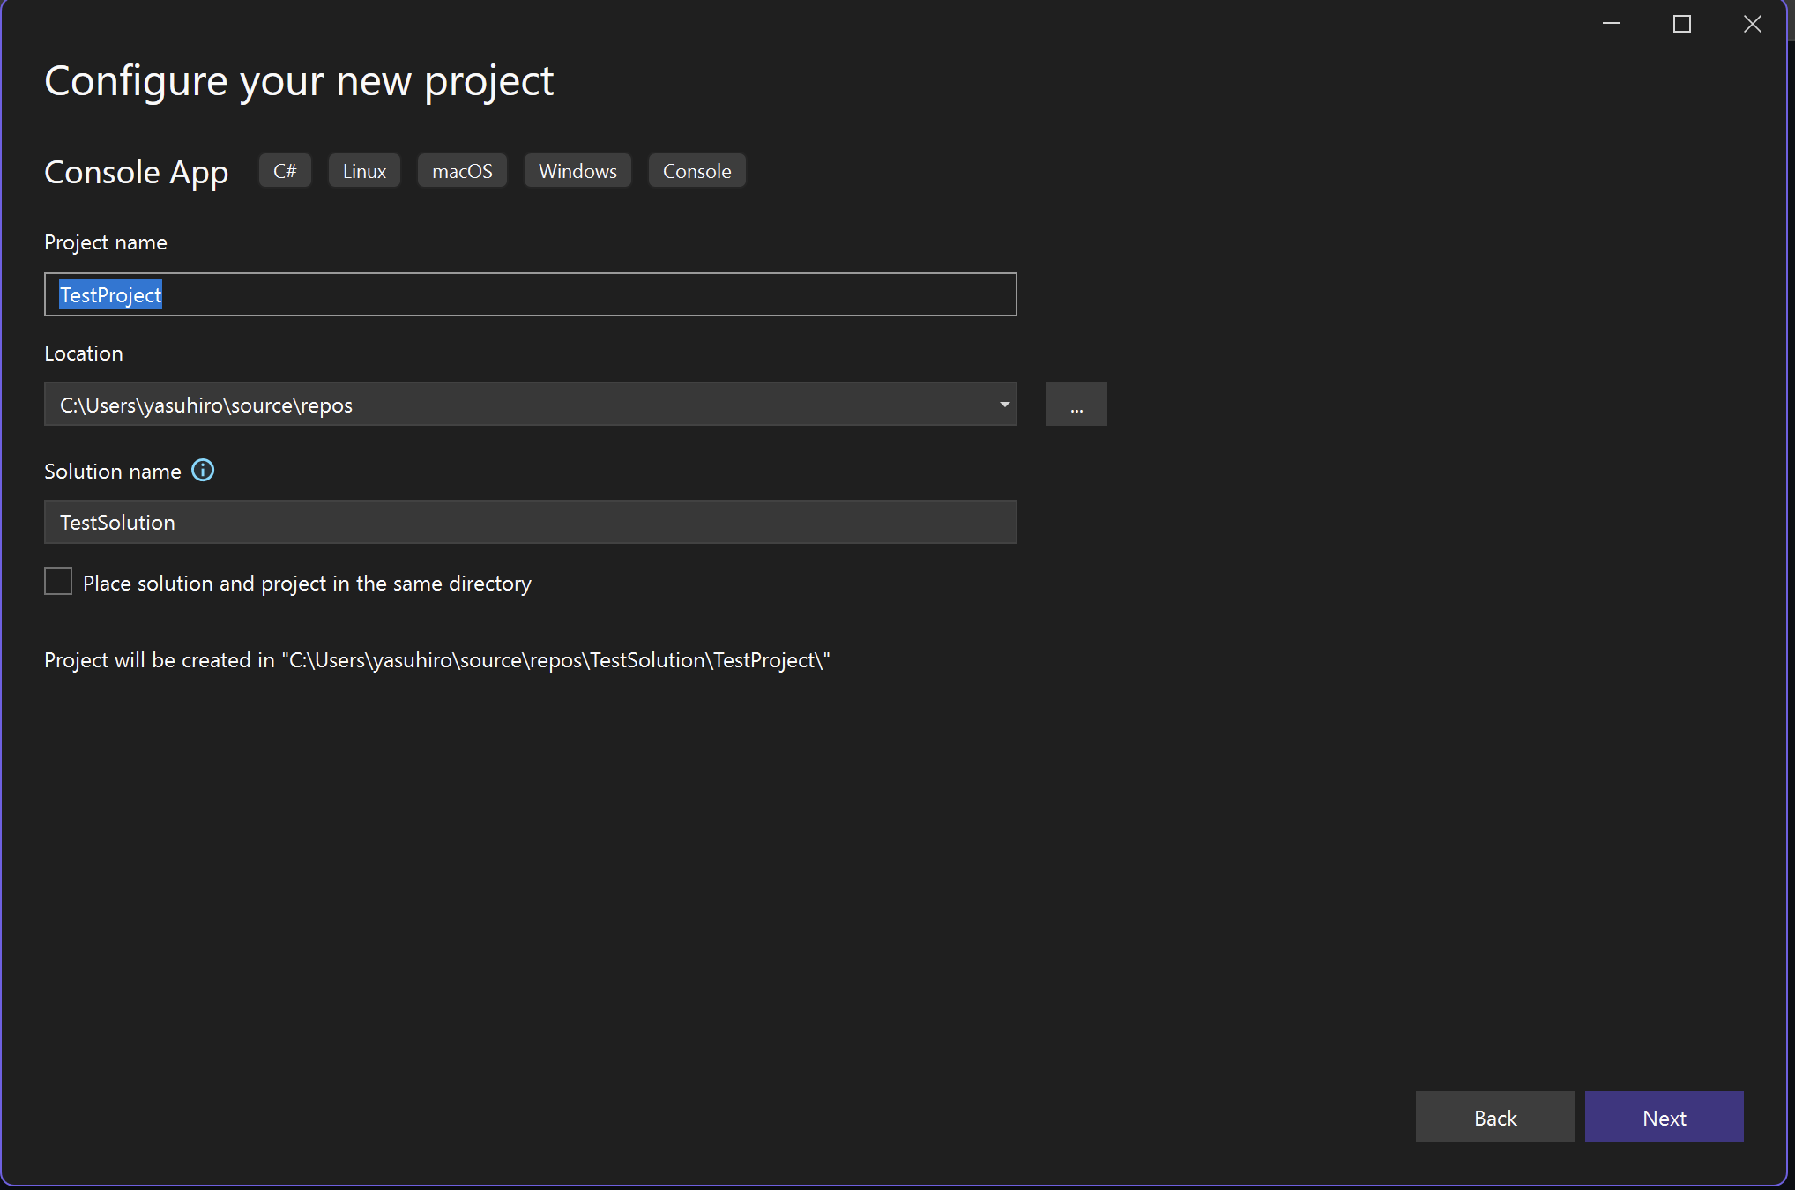Viewport: 1795px width, 1190px height.
Task: Click the 'Configure your new project' title
Action: click(x=299, y=81)
